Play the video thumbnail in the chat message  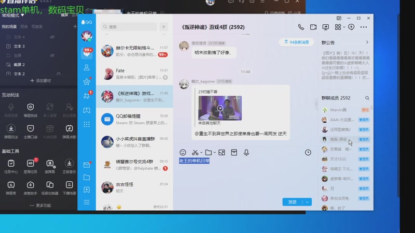click(220, 108)
